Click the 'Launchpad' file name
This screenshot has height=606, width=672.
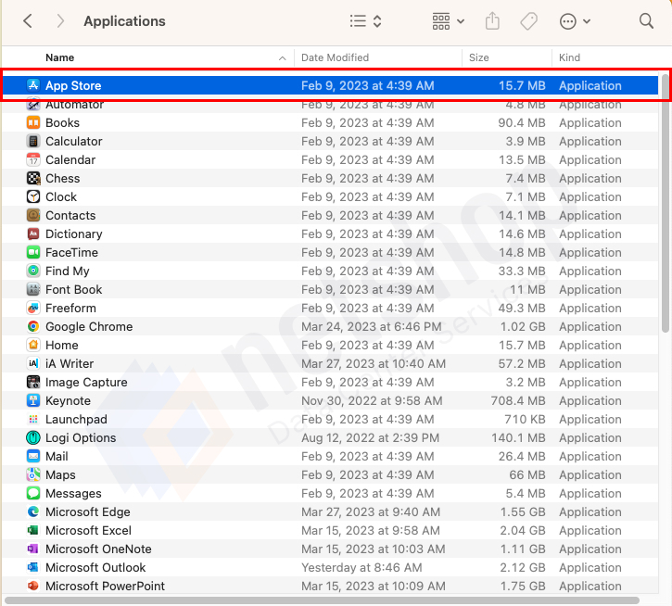click(76, 419)
